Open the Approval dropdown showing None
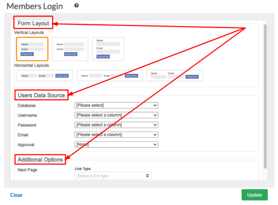The image size is (278, 205). pyautogui.click(x=116, y=144)
